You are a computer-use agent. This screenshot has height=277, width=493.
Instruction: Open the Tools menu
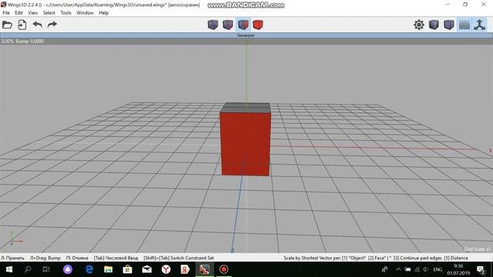click(65, 13)
